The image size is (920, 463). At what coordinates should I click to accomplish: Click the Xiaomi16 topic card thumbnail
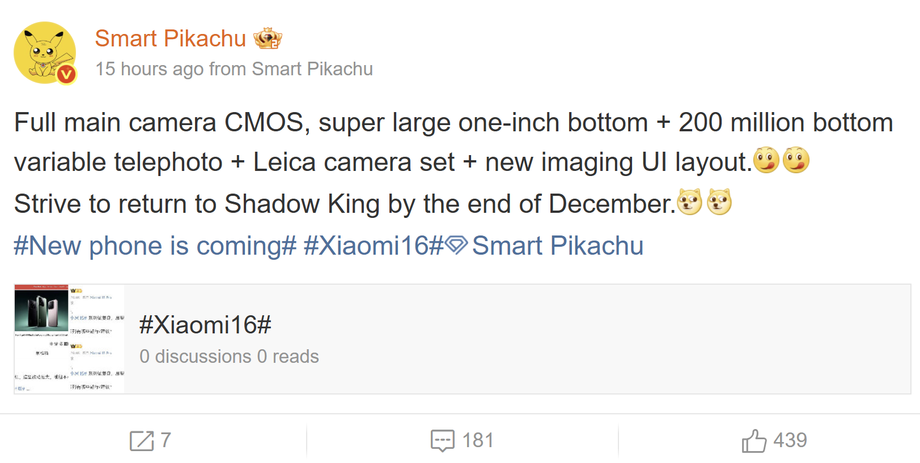click(x=69, y=338)
